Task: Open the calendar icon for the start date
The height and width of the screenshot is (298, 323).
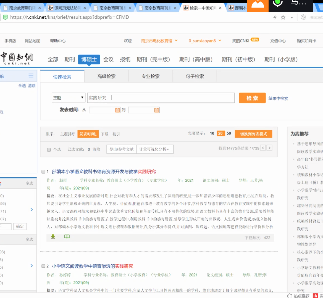Action: click(x=117, y=110)
